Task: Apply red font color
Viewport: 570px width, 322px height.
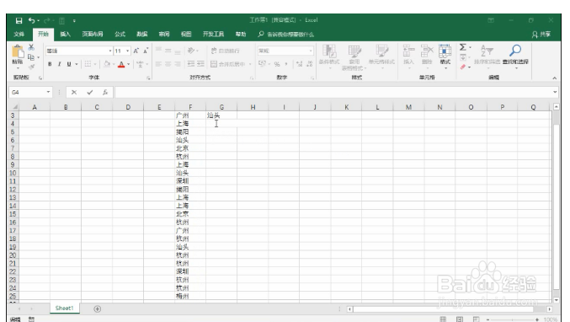Action: (121, 64)
